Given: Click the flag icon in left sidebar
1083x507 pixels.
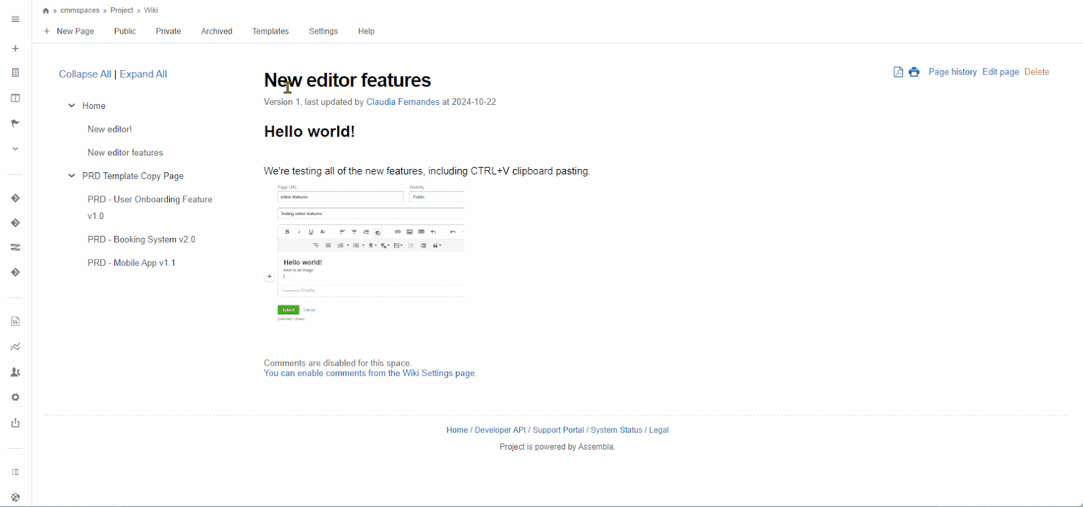Looking at the screenshot, I should (16, 124).
